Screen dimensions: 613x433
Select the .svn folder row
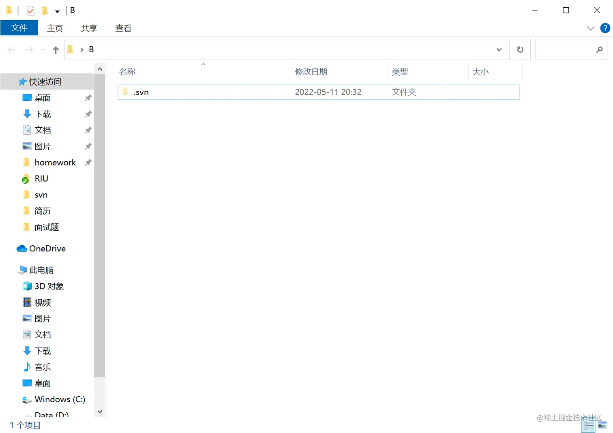point(319,92)
